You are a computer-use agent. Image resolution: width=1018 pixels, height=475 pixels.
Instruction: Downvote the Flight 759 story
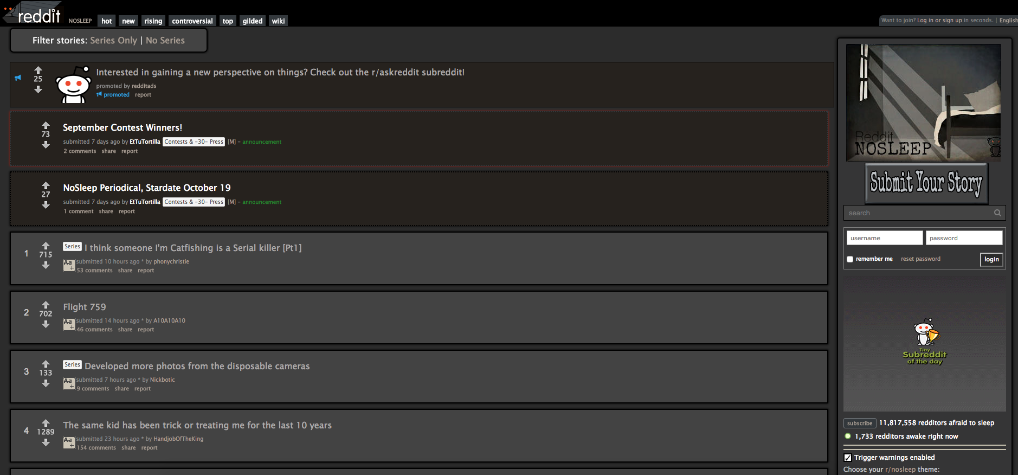click(x=46, y=324)
